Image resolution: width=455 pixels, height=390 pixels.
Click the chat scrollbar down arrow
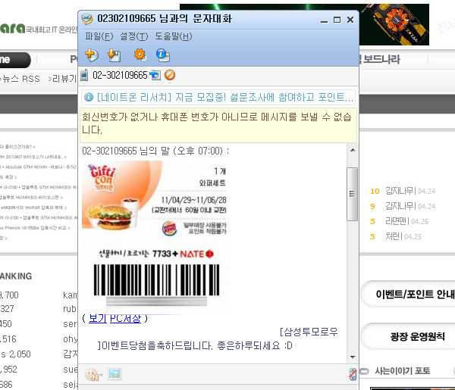tap(353, 357)
